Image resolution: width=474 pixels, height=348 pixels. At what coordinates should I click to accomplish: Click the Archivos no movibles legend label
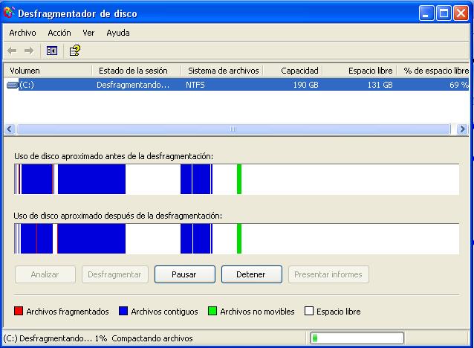pyautogui.click(x=257, y=312)
